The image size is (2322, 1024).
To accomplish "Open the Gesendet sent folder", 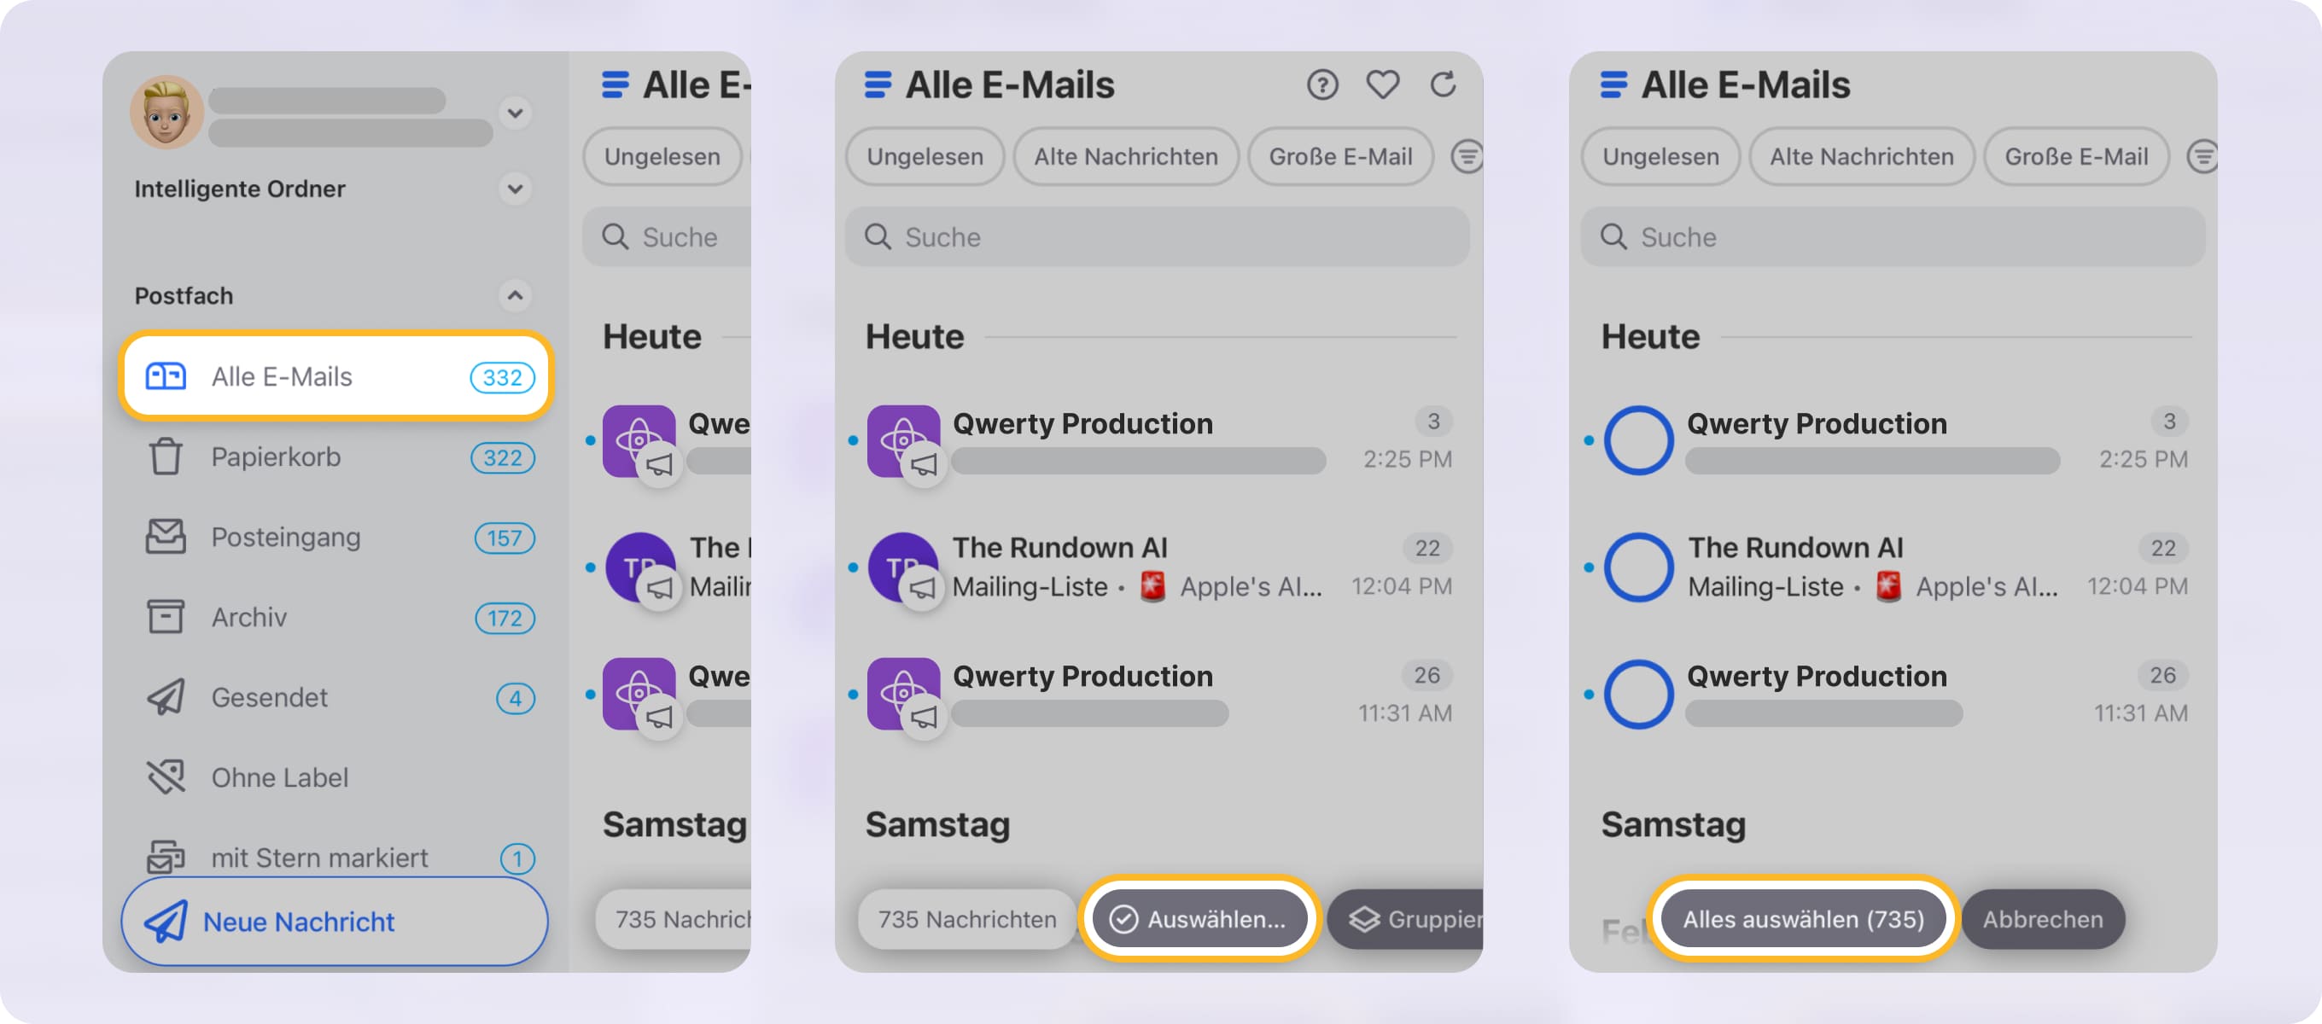I will point(269,697).
